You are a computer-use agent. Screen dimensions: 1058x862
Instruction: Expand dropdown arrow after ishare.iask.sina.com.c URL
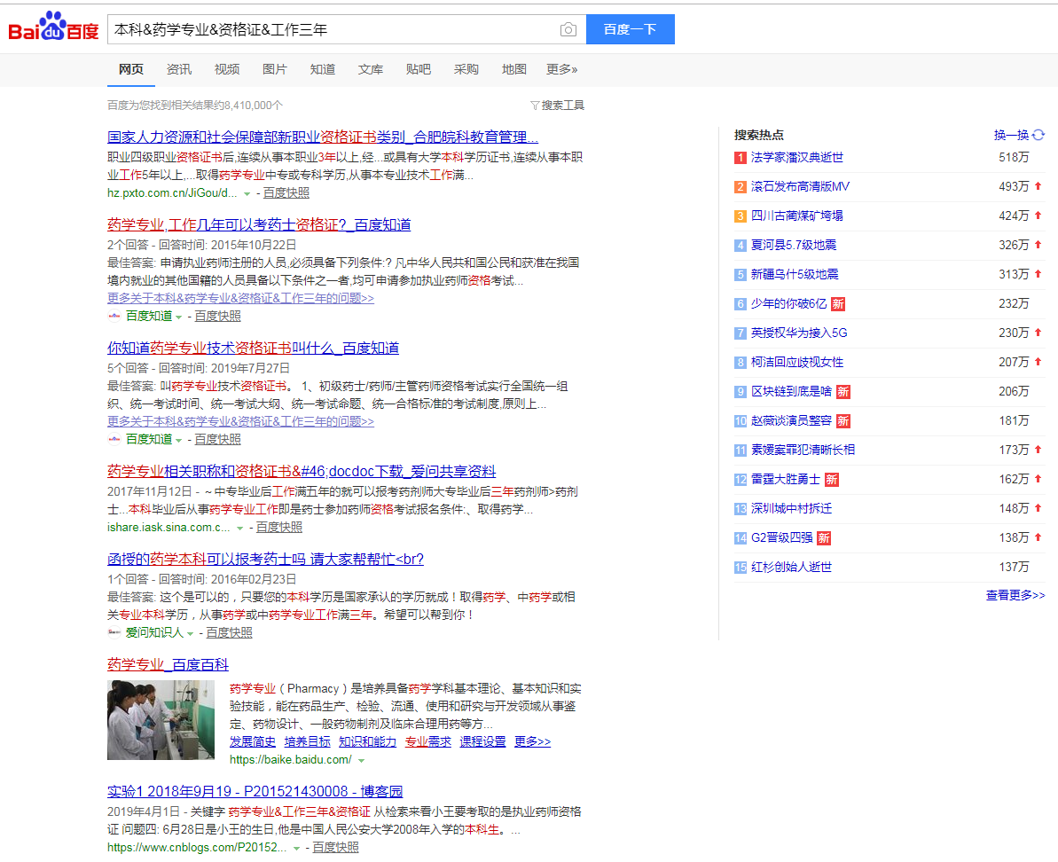(x=239, y=529)
